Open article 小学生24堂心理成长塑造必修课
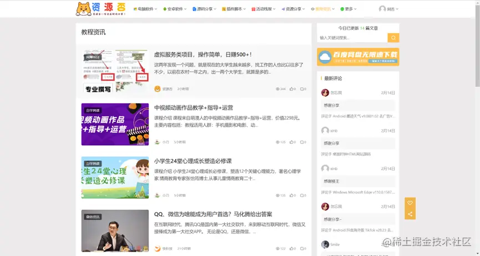This screenshot has height=256, width=480. click(x=193, y=161)
